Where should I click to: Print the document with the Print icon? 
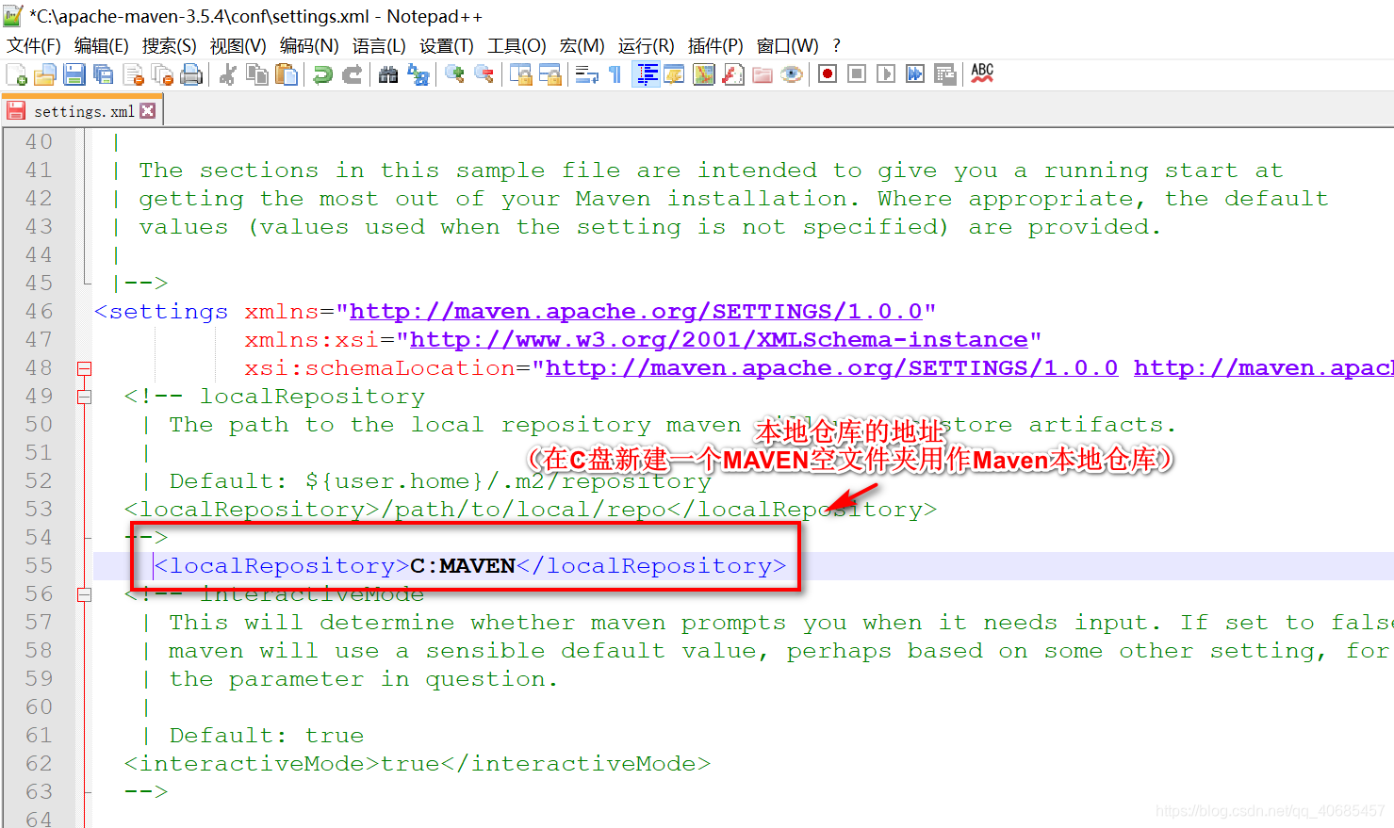191,74
